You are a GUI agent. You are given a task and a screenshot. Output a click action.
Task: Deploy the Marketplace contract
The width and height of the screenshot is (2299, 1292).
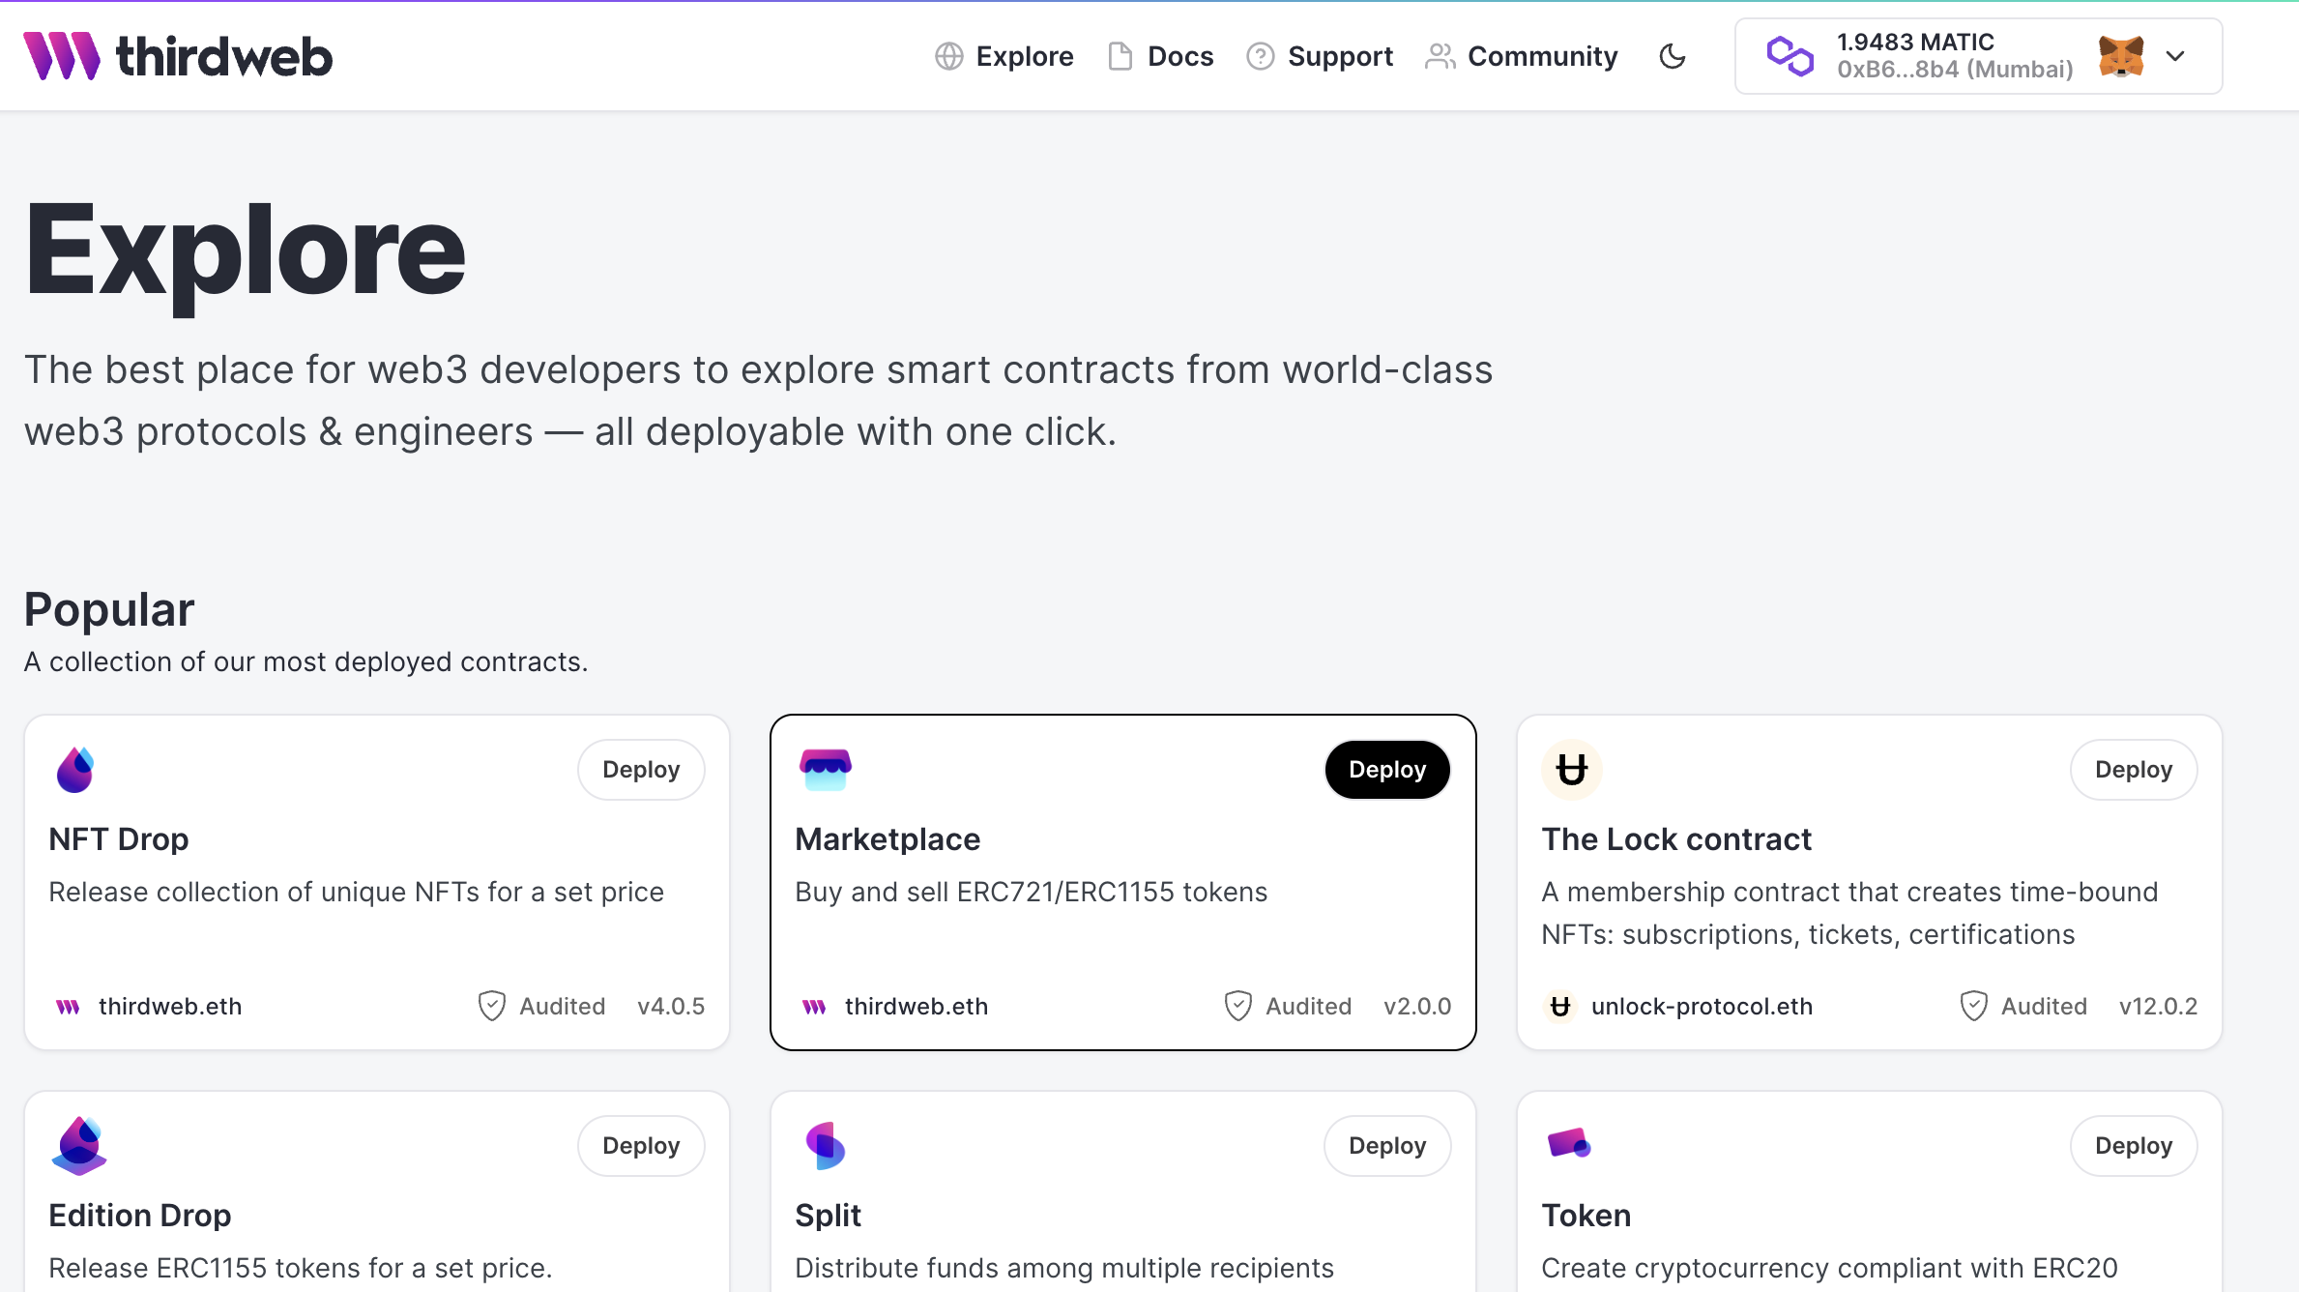(x=1386, y=771)
